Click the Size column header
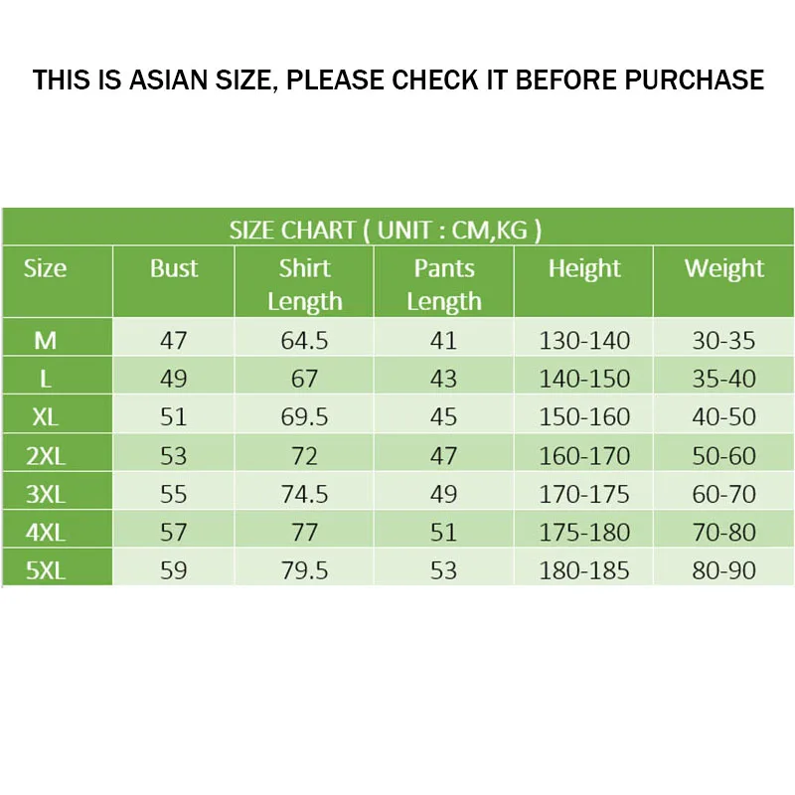The width and height of the screenshot is (795, 795). tap(46, 269)
